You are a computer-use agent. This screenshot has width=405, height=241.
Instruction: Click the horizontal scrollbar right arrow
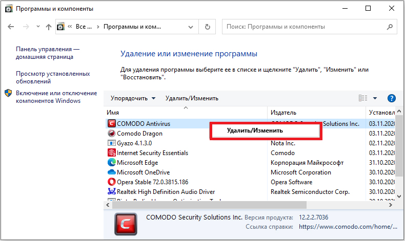click(391, 205)
